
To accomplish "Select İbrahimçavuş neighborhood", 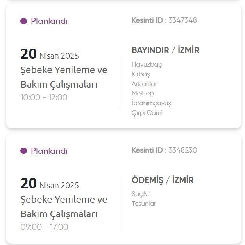I will point(151,103).
